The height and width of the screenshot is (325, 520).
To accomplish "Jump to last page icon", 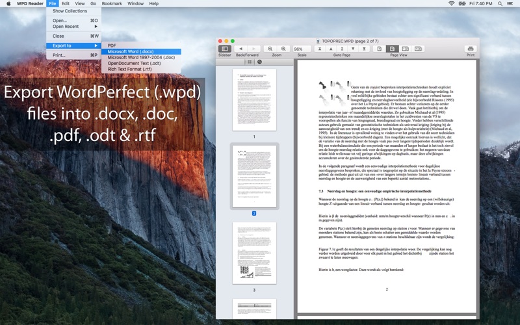I will tap(364, 49).
